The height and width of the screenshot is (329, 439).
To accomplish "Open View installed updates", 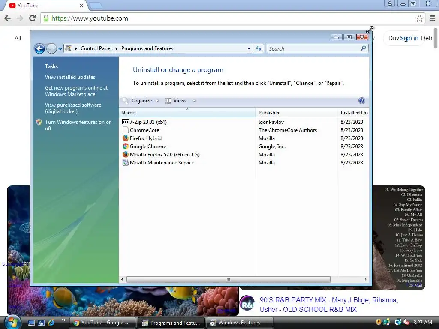I will (x=70, y=77).
